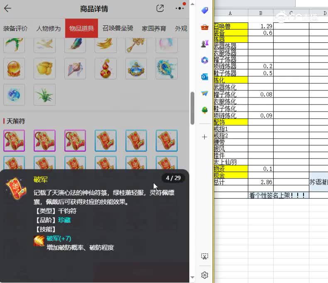Go back with the arrow icon
The width and height of the screenshot is (328, 283).
[7, 9]
